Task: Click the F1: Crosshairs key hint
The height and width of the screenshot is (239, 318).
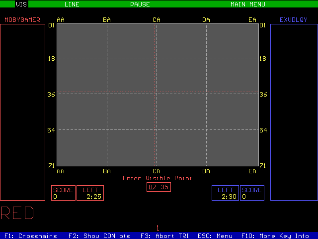Action: [31, 236]
